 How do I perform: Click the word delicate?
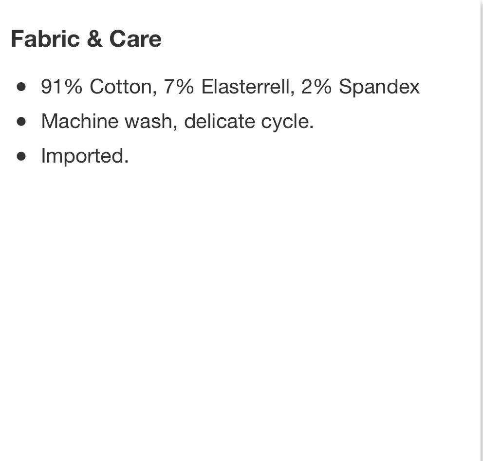coord(219,121)
